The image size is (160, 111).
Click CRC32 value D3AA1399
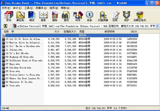point(132,61)
